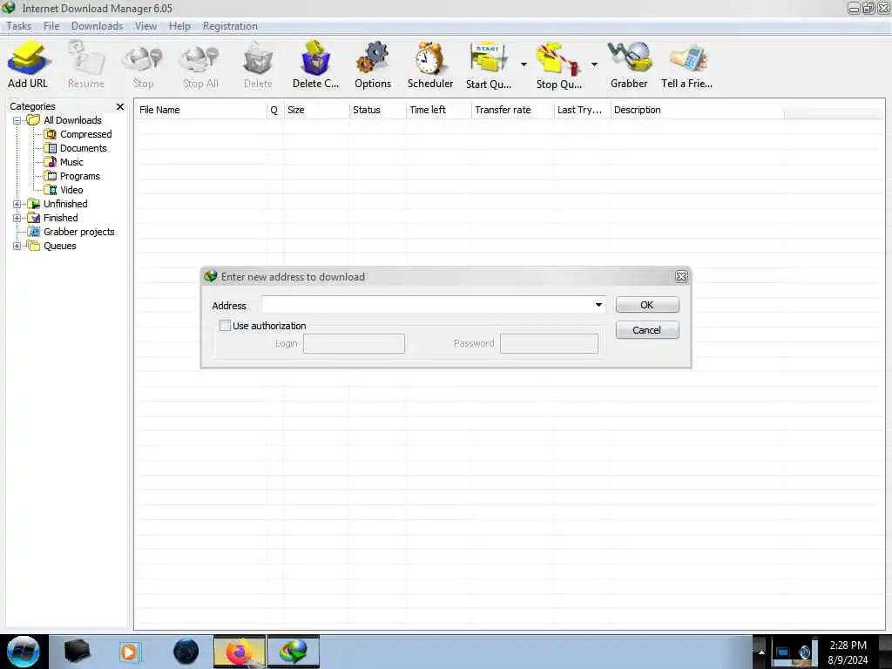Open the Address history dropdown arrow
The width and height of the screenshot is (892, 669).
pyautogui.click(x=598, y=305)
